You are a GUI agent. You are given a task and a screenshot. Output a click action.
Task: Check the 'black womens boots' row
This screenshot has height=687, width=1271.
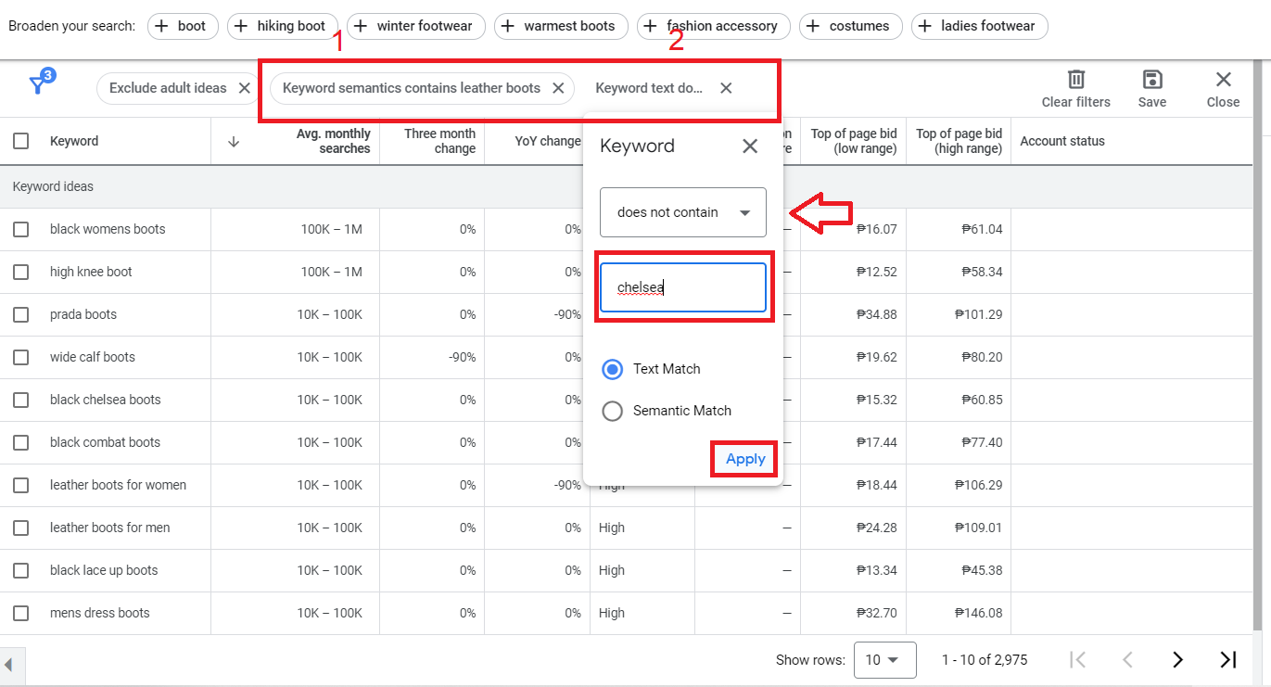(20, 229)
